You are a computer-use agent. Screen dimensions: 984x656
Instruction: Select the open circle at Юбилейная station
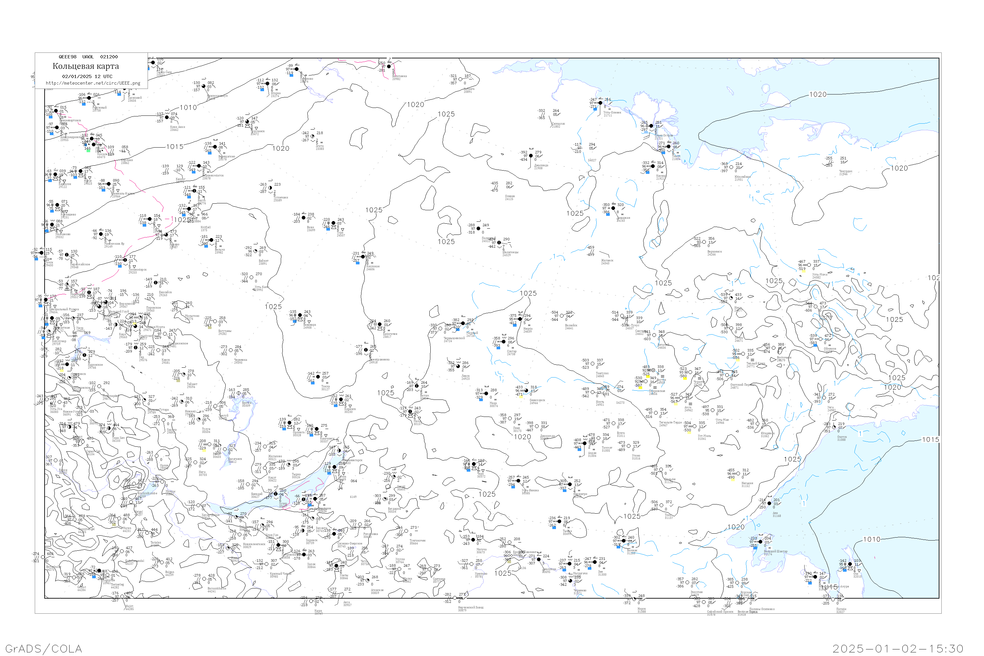coord(731,167)
